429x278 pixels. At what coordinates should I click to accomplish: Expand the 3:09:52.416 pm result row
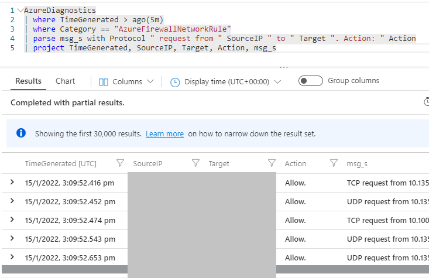(x=13, y=183)
